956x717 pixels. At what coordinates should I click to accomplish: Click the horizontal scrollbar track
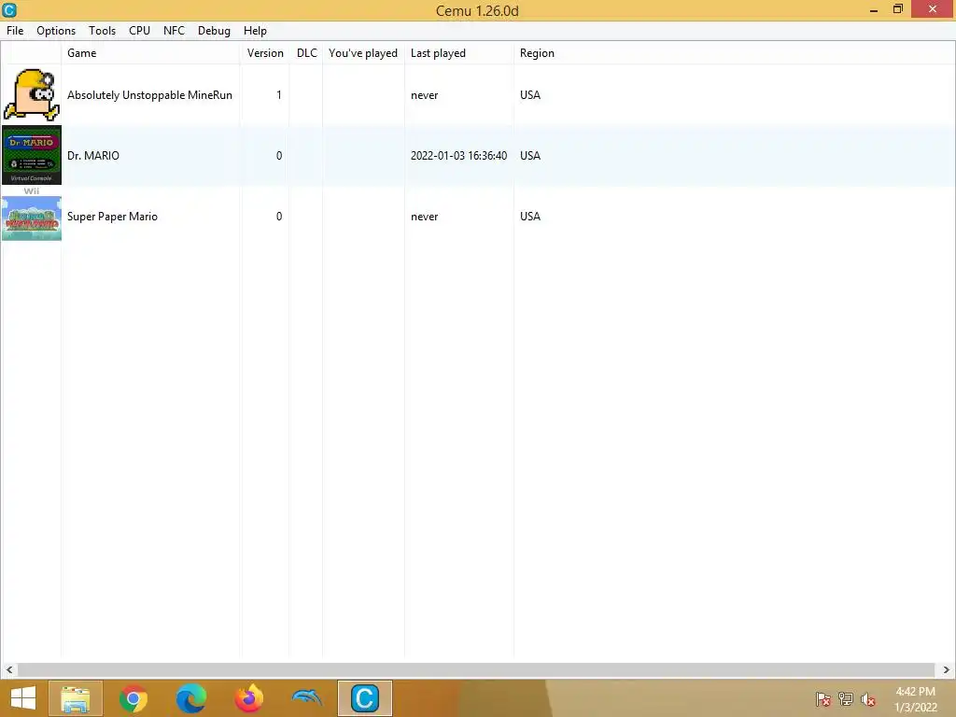click(x=476, y=669)
